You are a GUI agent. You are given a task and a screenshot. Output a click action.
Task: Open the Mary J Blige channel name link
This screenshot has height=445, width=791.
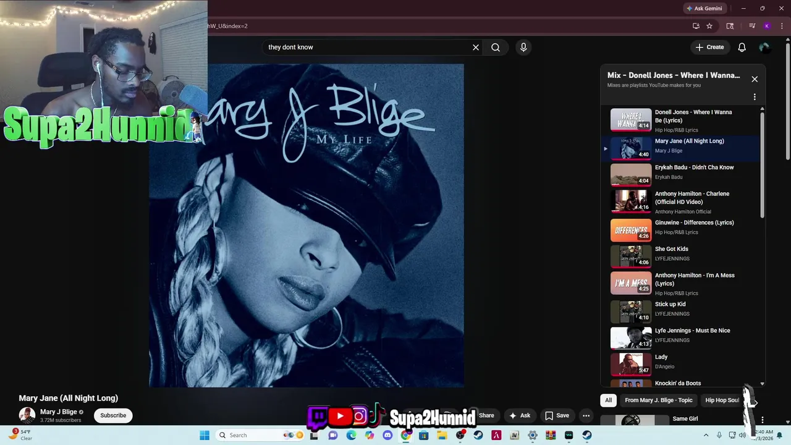59,412
